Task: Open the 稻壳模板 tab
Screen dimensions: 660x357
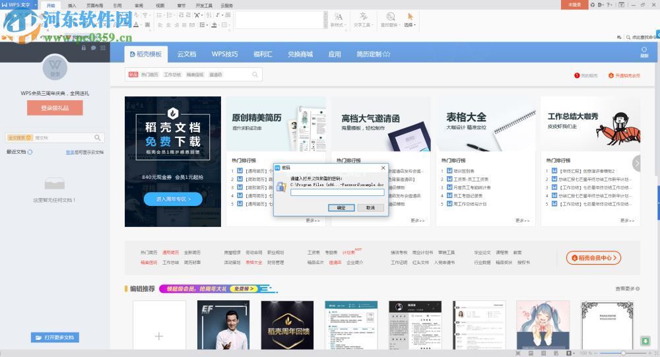Action: (146, 54)
